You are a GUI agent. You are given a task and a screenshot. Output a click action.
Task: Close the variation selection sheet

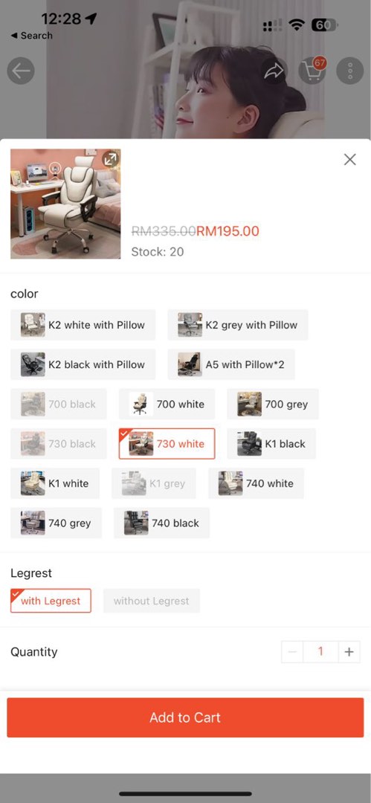[350, 159]
